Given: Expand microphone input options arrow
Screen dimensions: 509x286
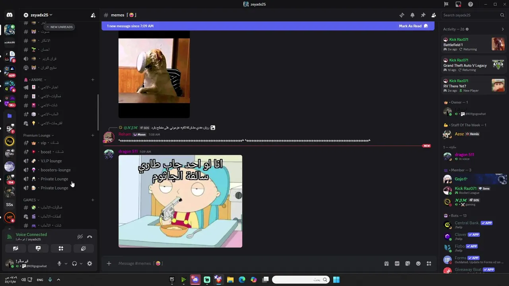Looking at the screenshot, I should 66,263.
